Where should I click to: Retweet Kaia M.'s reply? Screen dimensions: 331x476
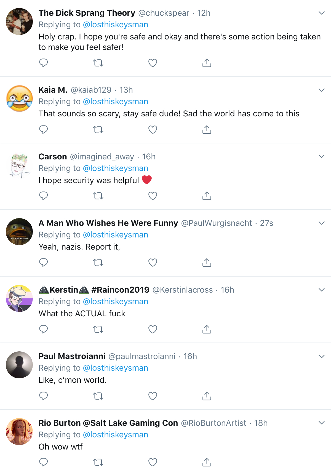point(98,129)
